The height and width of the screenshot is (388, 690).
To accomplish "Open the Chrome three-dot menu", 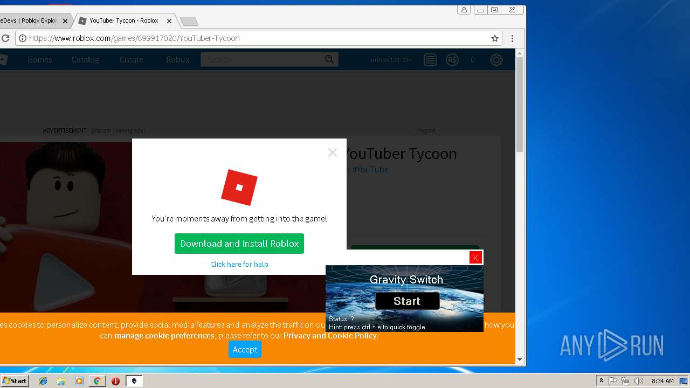I will point(512,38).
